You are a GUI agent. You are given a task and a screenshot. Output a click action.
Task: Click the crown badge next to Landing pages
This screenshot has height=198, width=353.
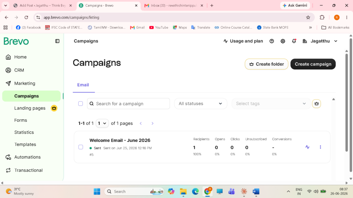[x=54, y=108]
